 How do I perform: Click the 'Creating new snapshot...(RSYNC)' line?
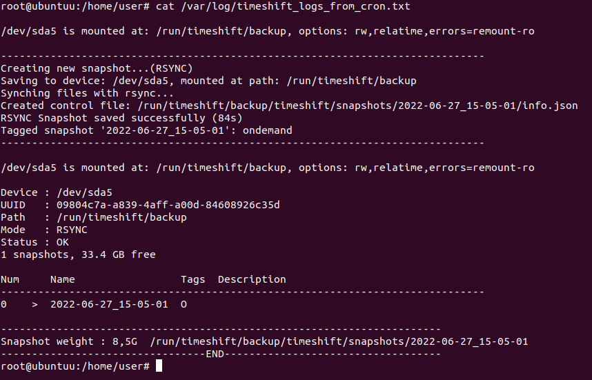coord(97,68)
